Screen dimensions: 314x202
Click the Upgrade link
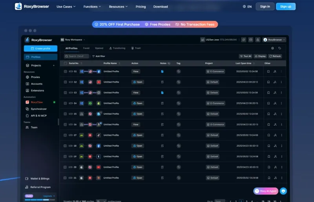(x=49, y=196)
